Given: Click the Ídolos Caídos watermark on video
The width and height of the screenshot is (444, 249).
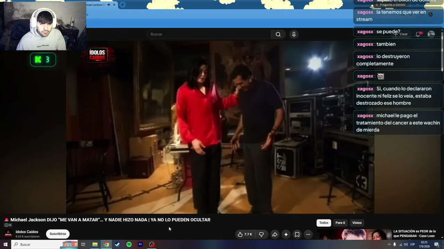Looking at the screenshot, I should (97, 55).
